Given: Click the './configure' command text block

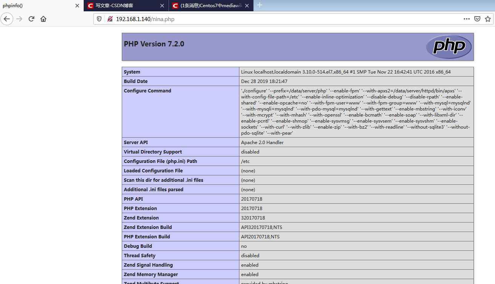Looking at the screenshot, I should tap(356, 112).
